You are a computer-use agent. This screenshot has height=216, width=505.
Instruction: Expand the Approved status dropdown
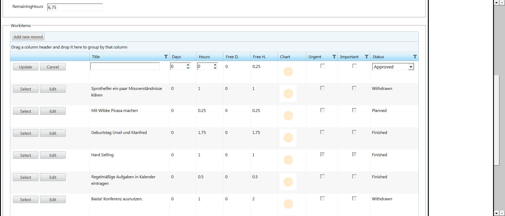(411, 67)
